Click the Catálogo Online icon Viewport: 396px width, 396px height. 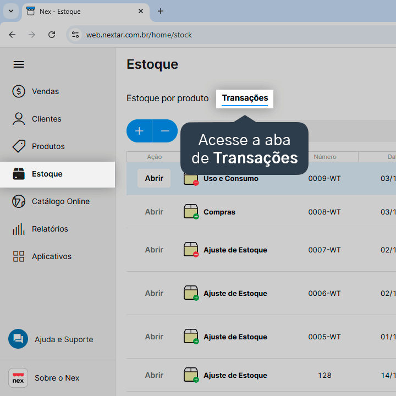click(x=19, y=201)
